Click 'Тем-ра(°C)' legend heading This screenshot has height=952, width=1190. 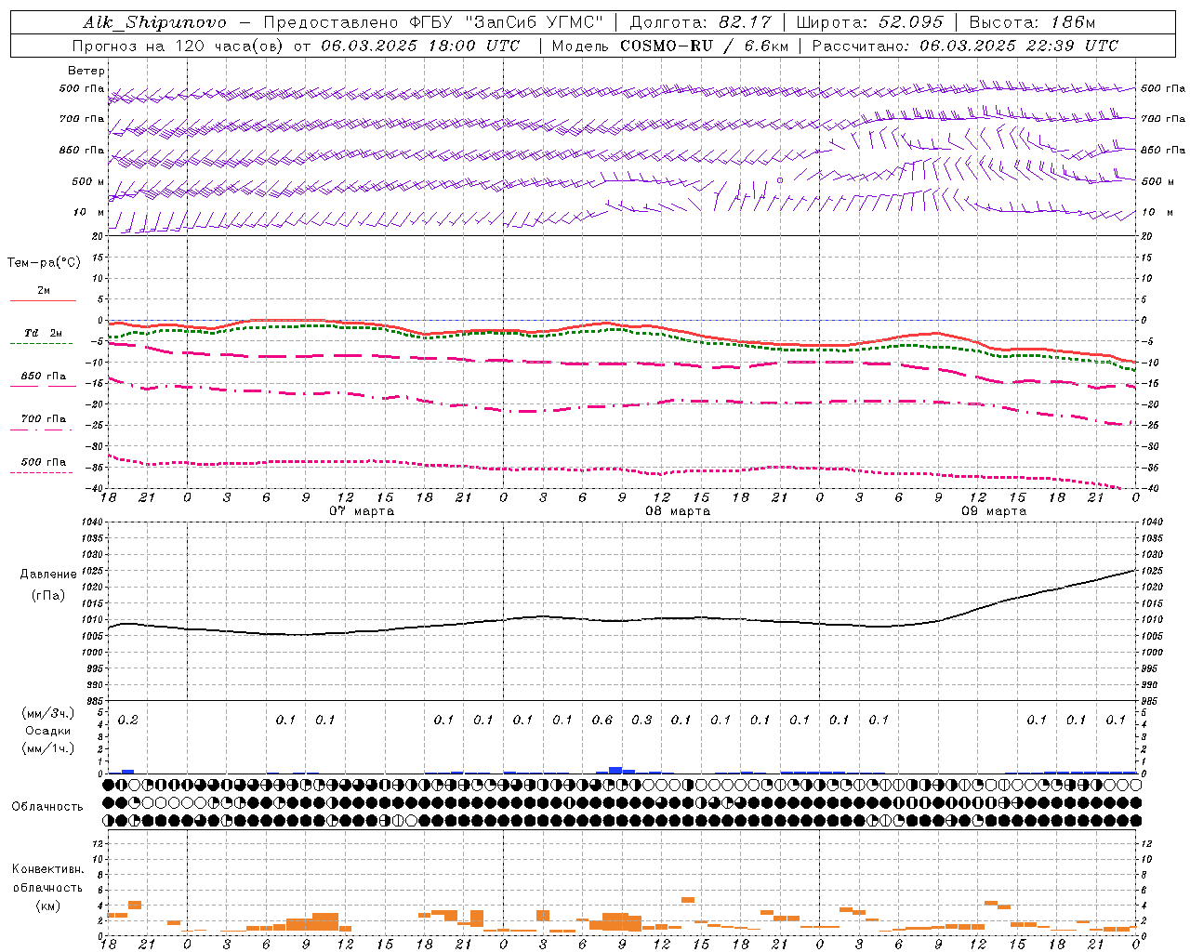(x=44, y=263)
